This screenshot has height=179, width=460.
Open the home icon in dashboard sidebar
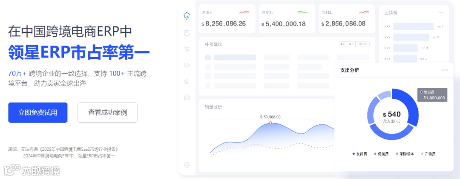187,15
